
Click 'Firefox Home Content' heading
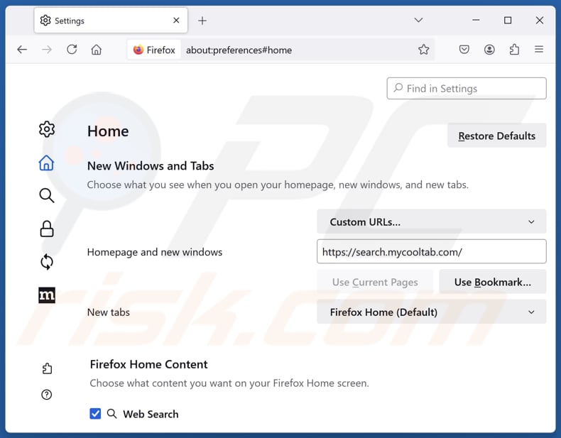[x=149, y=364]
